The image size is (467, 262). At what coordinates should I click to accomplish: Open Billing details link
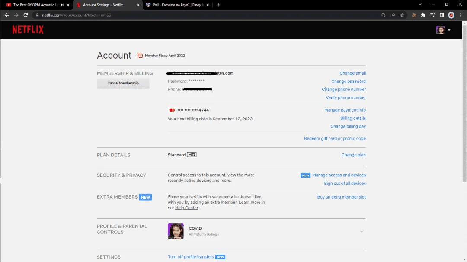click(x=353, y=118)
